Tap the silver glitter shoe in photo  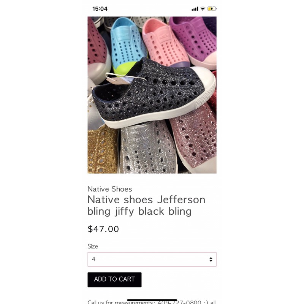point(148,148)
